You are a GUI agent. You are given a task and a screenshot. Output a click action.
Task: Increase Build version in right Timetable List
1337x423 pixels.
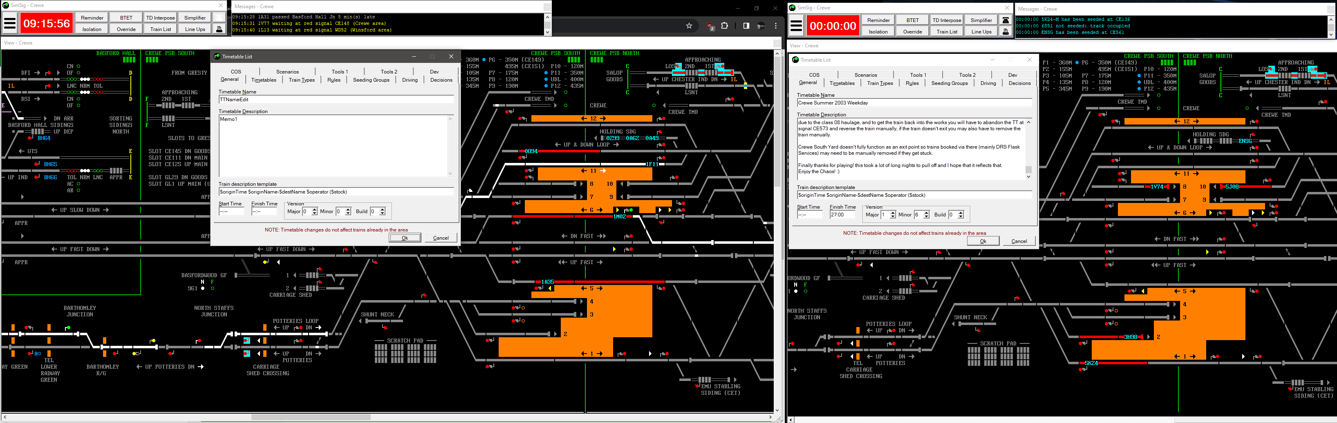(x=961, y=213)
